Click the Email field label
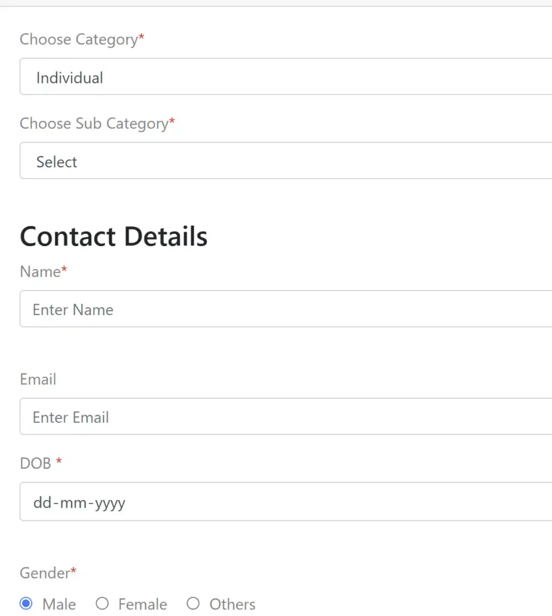Image resolution: width=552 pixels, height=616 pixels. [38, 379]
